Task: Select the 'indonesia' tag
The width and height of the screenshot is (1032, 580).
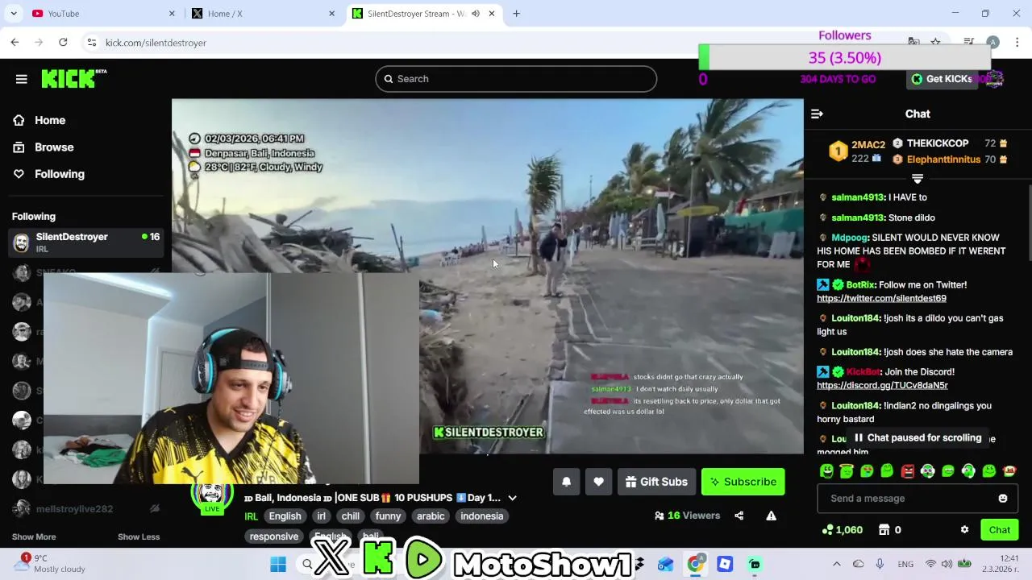Action: 481,516
